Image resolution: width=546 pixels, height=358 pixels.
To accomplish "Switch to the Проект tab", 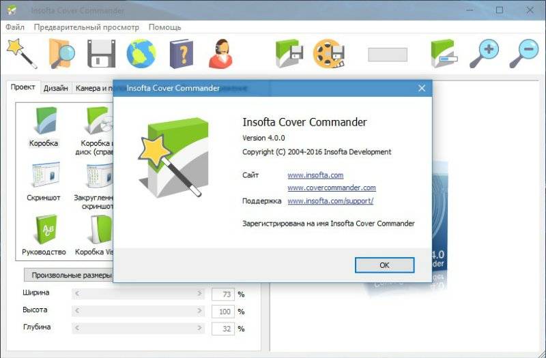I will pos(23,87).
